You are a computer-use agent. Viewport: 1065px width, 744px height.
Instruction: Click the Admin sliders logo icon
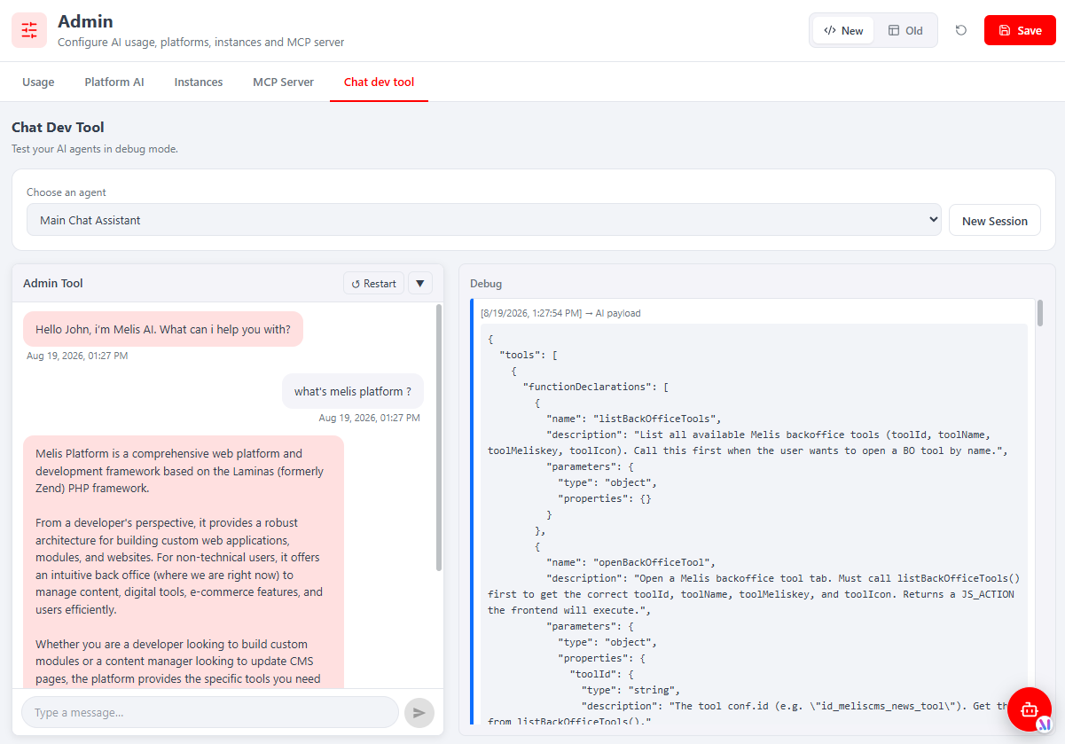[29, 30]
